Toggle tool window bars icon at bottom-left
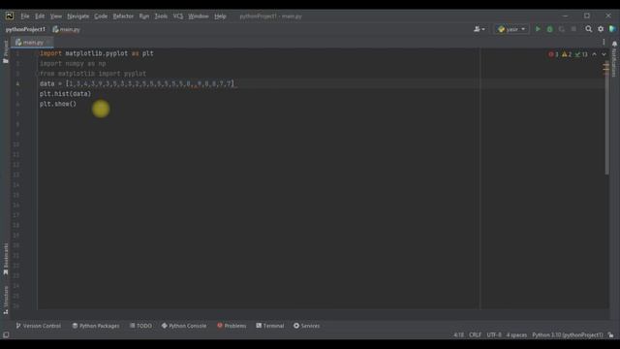Viewport: 620px width, 349px height. [x=6, y=334]
